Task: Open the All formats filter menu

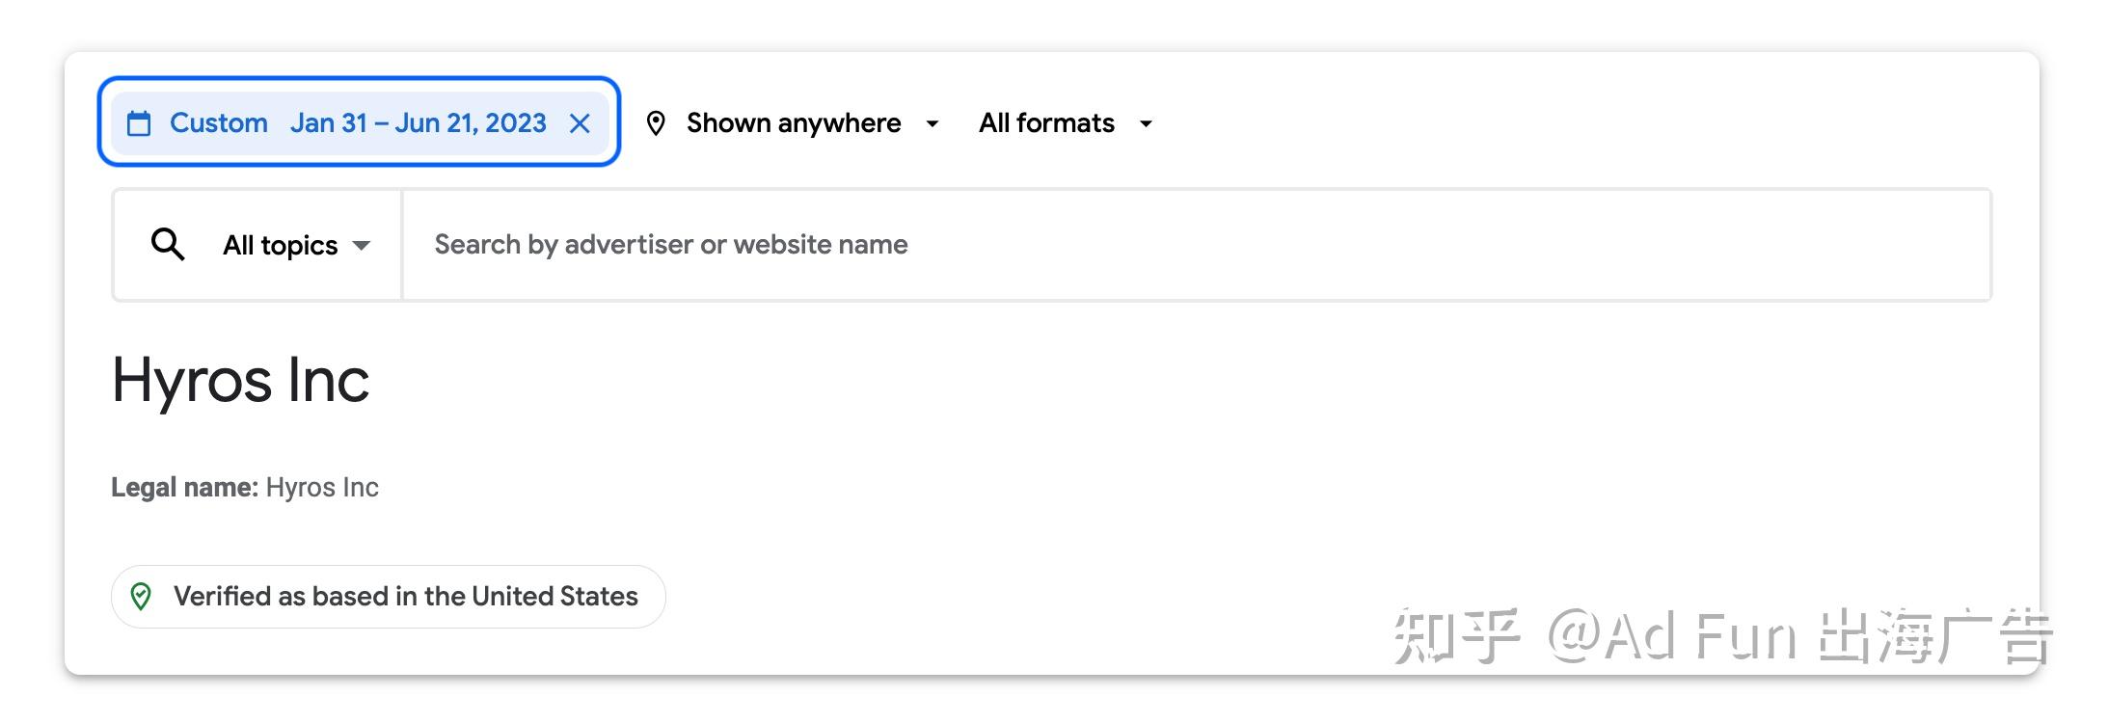Action: pyautogui.click(x=1046, y=123)
